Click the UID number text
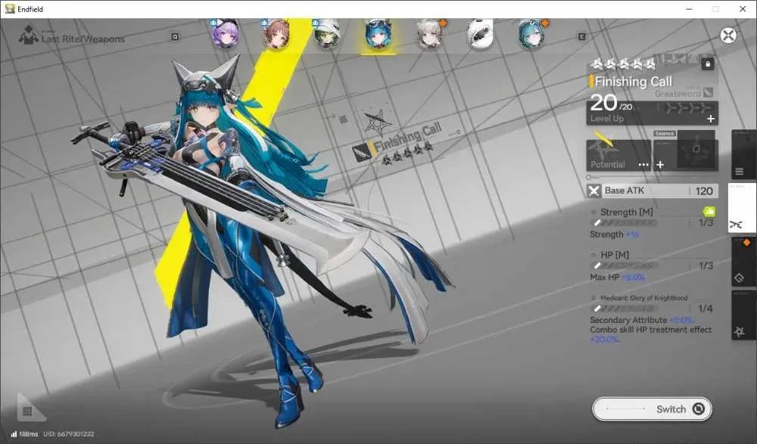Screen dimensions: 757x444 click(69, 434)
